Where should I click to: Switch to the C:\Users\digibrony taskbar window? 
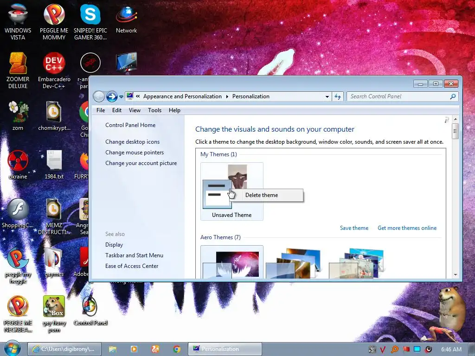64,349
